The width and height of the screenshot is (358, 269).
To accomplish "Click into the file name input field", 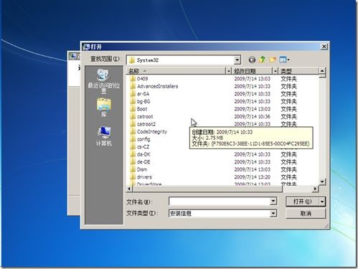I will tap(220, 202).
